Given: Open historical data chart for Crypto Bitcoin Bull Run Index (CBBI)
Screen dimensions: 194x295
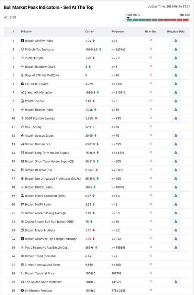Looking at the screenshot, I should click(176, 222).
